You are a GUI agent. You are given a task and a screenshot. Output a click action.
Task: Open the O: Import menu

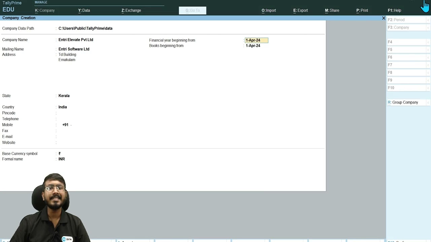[x=269, y=10]
